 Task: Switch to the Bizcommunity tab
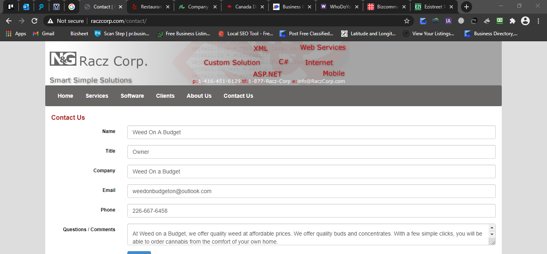(387, 7)
